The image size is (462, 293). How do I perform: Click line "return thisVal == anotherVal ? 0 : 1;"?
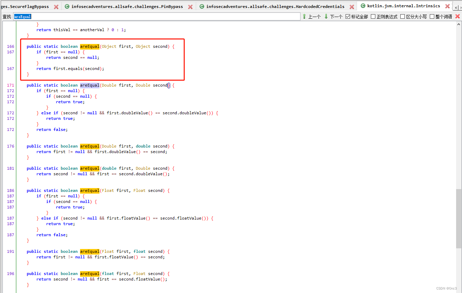pyautogui.click(x=81, y=30)
